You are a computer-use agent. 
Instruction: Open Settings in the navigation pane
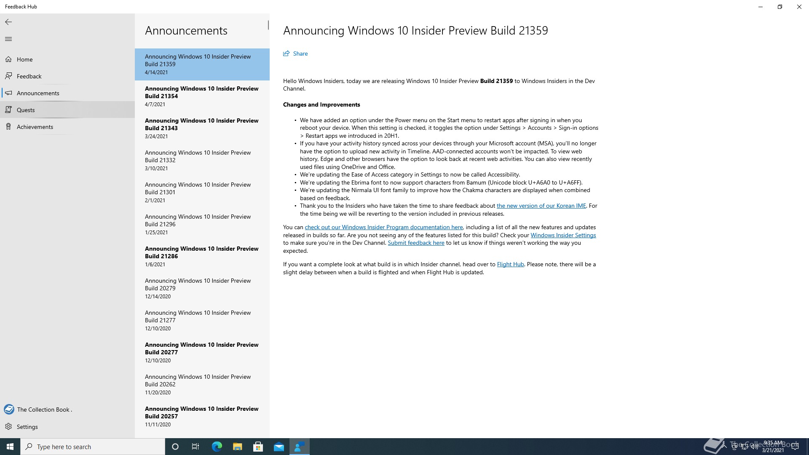tap(67, 427)
